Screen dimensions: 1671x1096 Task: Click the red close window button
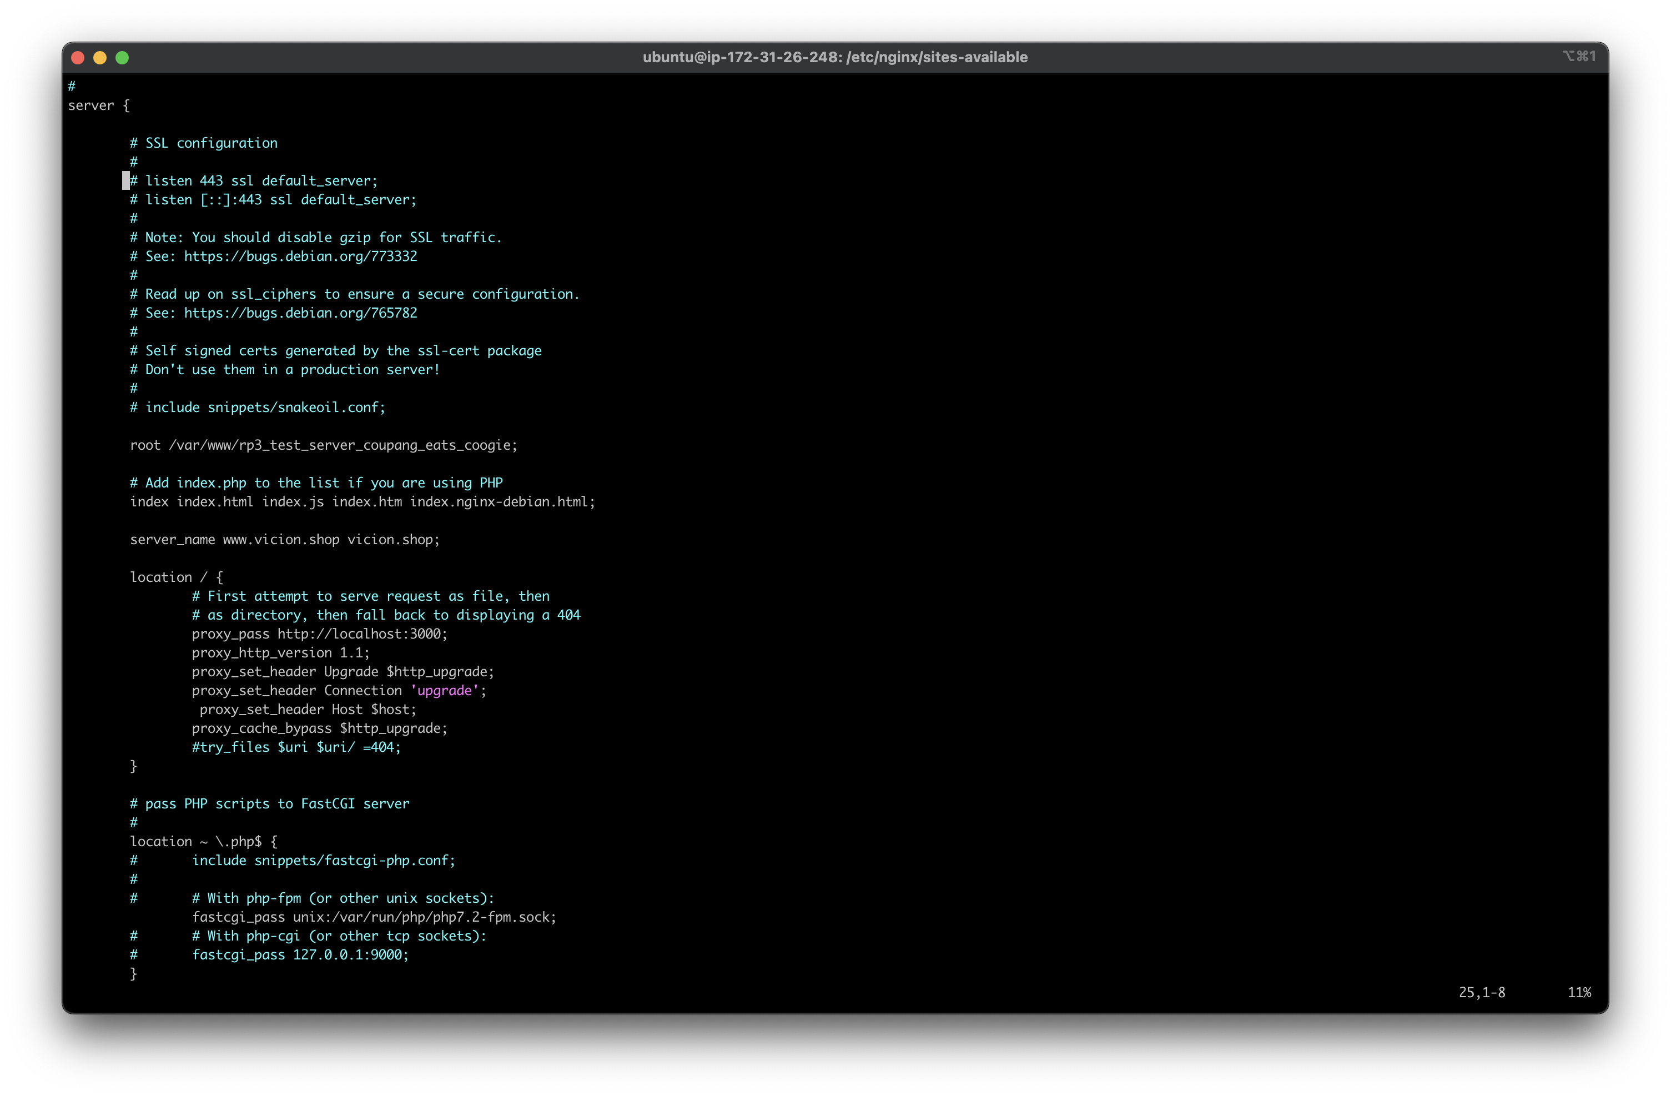tap(78, 58)
